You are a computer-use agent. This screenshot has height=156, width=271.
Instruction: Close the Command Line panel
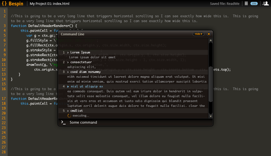pyautogui.click(x=209, y=34)
